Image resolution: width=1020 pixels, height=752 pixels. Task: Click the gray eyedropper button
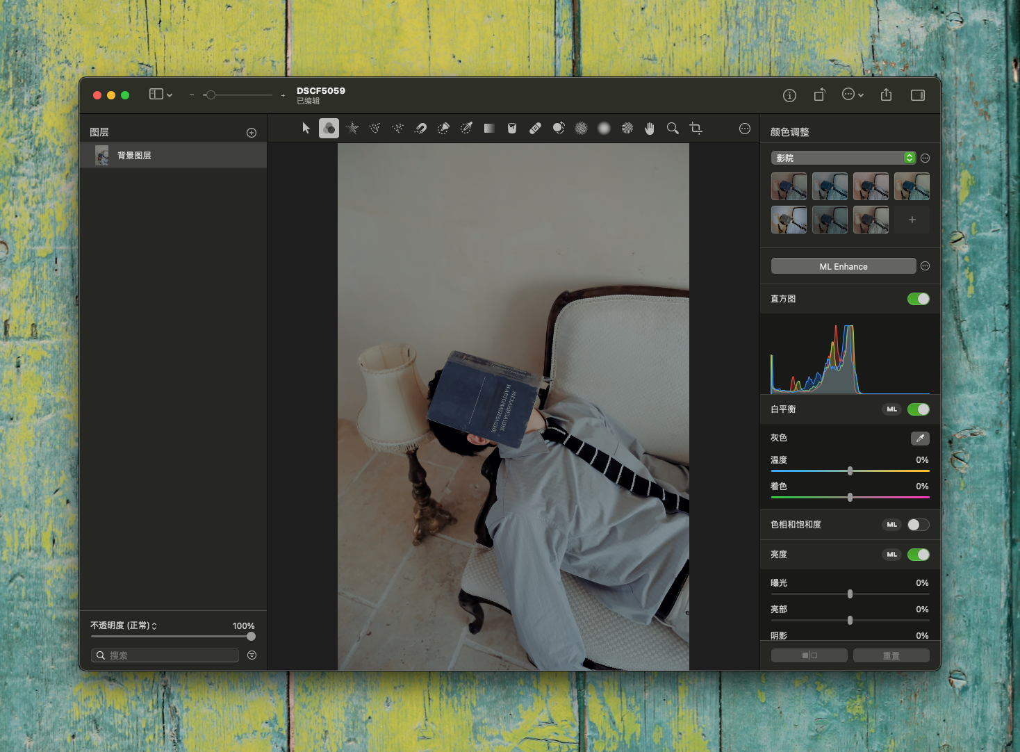[919, 438]
